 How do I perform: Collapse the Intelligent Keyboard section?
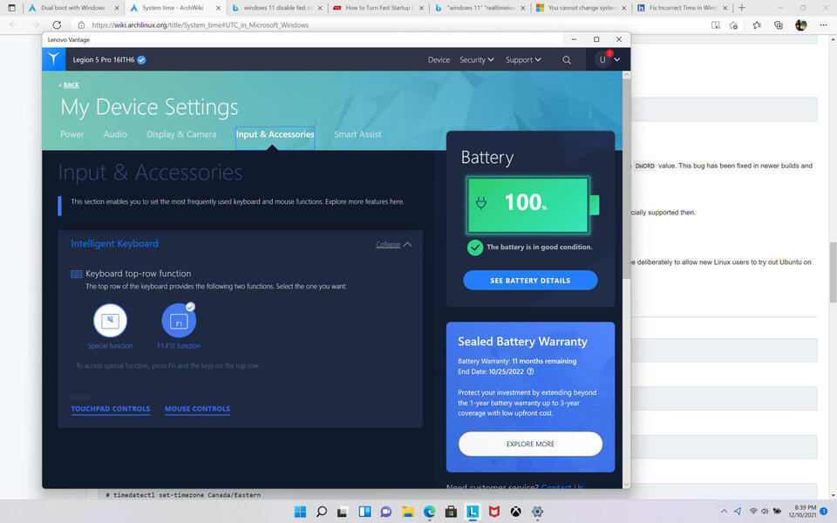point(393,244)
